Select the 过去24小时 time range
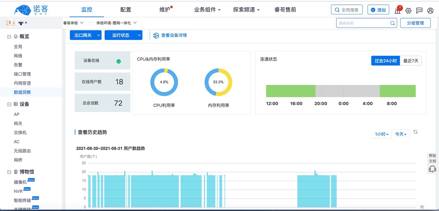This screenshot has width=439, height=211. tap(385, 61)
